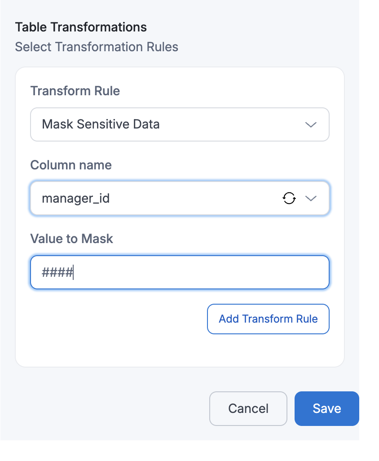Expand the Column name chevron arrow
The image size is (379, 461).
(x=311, y=198)
